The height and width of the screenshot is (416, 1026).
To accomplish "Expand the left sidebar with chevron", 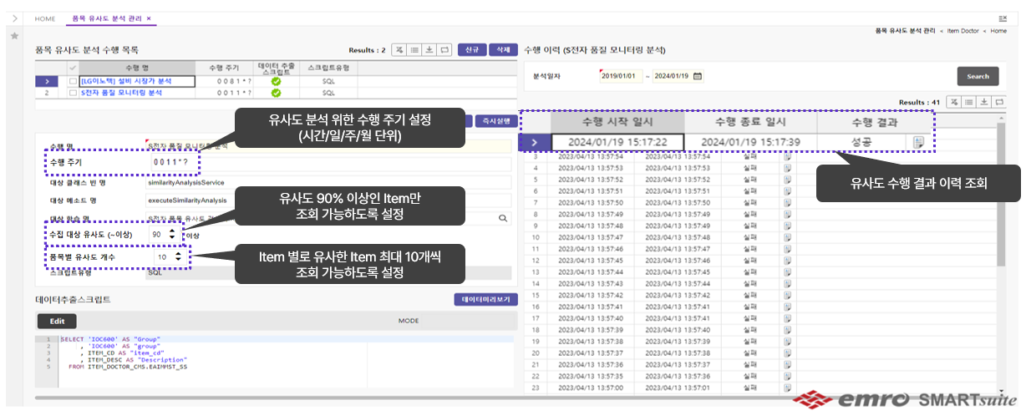I will (14, 18).
